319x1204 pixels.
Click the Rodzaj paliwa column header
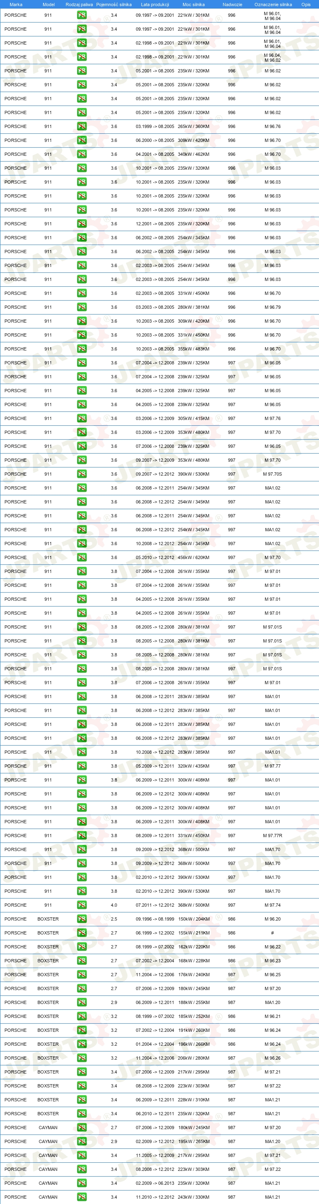coord(79,4)
